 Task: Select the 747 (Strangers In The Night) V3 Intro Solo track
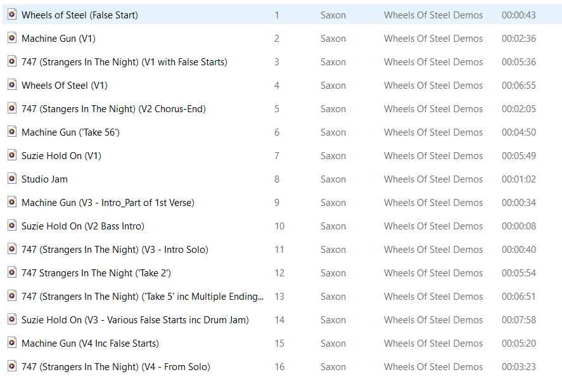click(115, 250)
